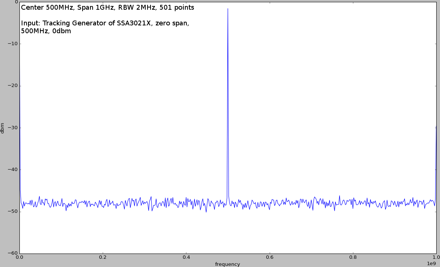Click the x-axis tick label 0.0
Image resolution: width=440 pixels, height=267 pixels.
(20, 257)
